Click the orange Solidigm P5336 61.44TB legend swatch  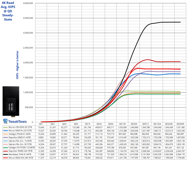(x=5, y=134)
